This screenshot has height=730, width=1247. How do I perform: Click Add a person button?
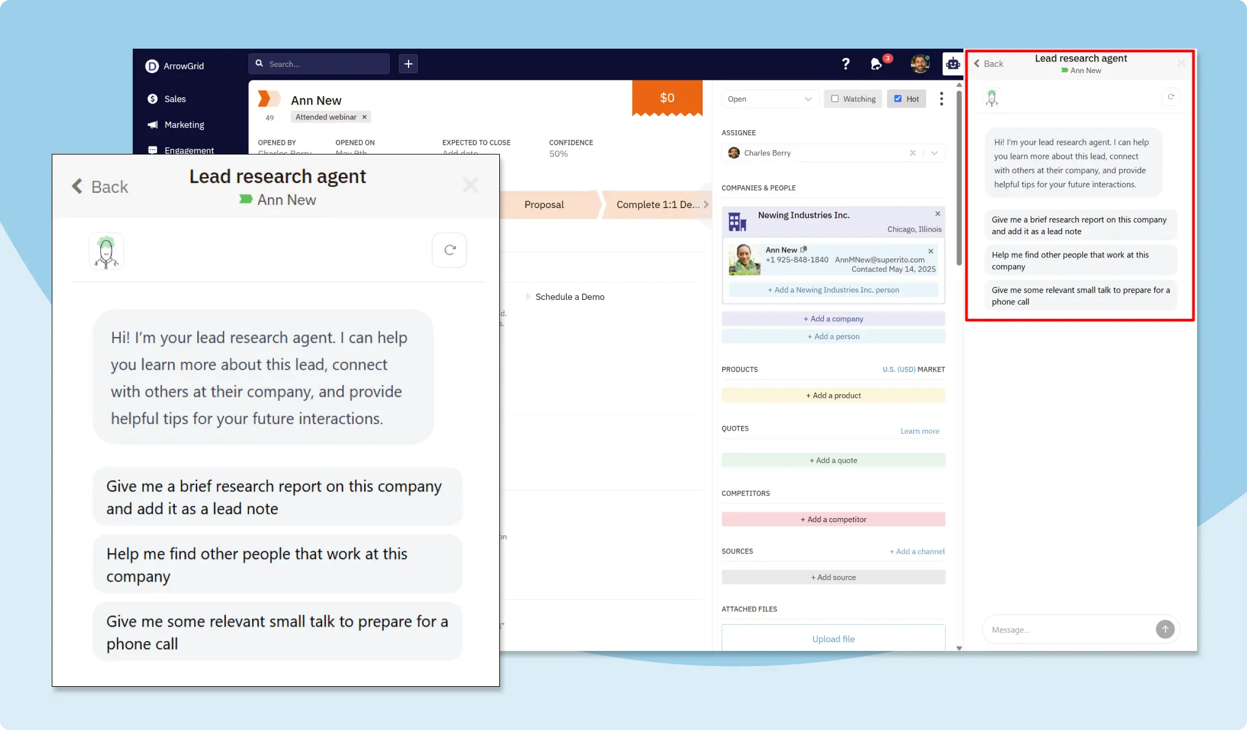point(833,336)
